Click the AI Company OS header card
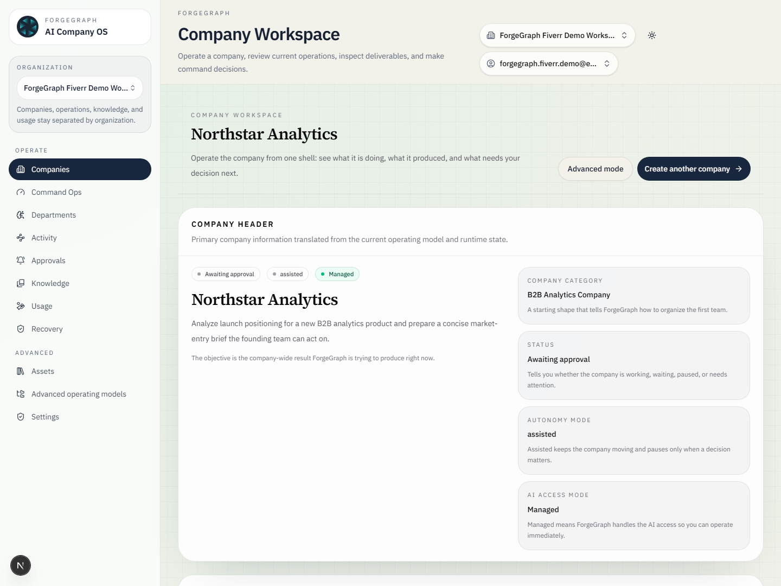The width and height of the screenshot is (781, 586). [x=80, y=27]
